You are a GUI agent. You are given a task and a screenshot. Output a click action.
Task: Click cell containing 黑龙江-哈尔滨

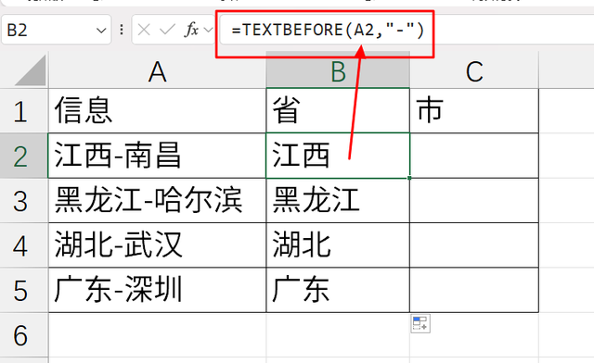157,200
